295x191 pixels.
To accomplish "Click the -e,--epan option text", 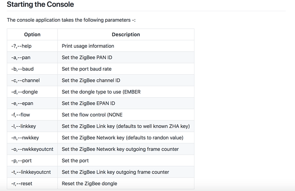I will (22, 103).
